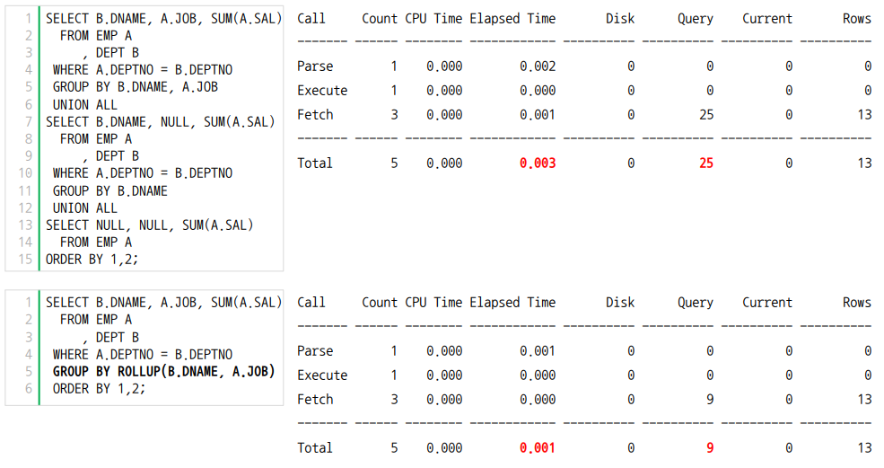Click "SELECT B.DNAME, A.JOB, SUM(A.SAL)" in UNION ALL query
The width and height of the screenshot is (884, 468).
coord(163,19)
